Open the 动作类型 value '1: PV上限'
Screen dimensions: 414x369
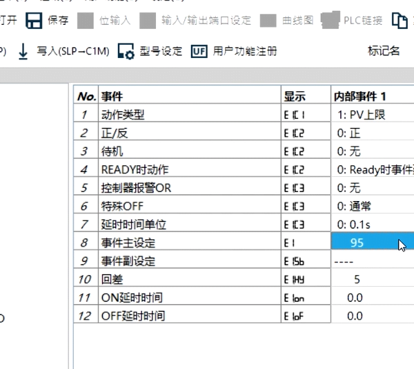pyautogui.click(x=371, y=115)
